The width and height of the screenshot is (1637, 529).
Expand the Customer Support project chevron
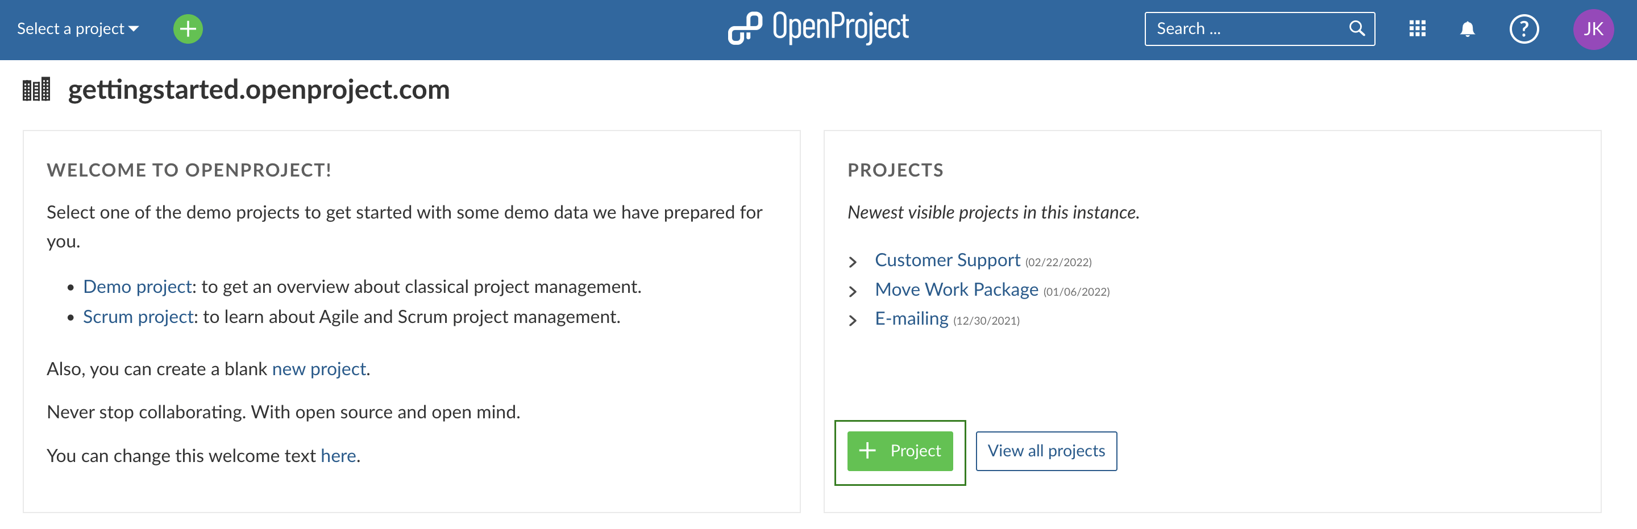pyautogui.click(x=853, y=262)
